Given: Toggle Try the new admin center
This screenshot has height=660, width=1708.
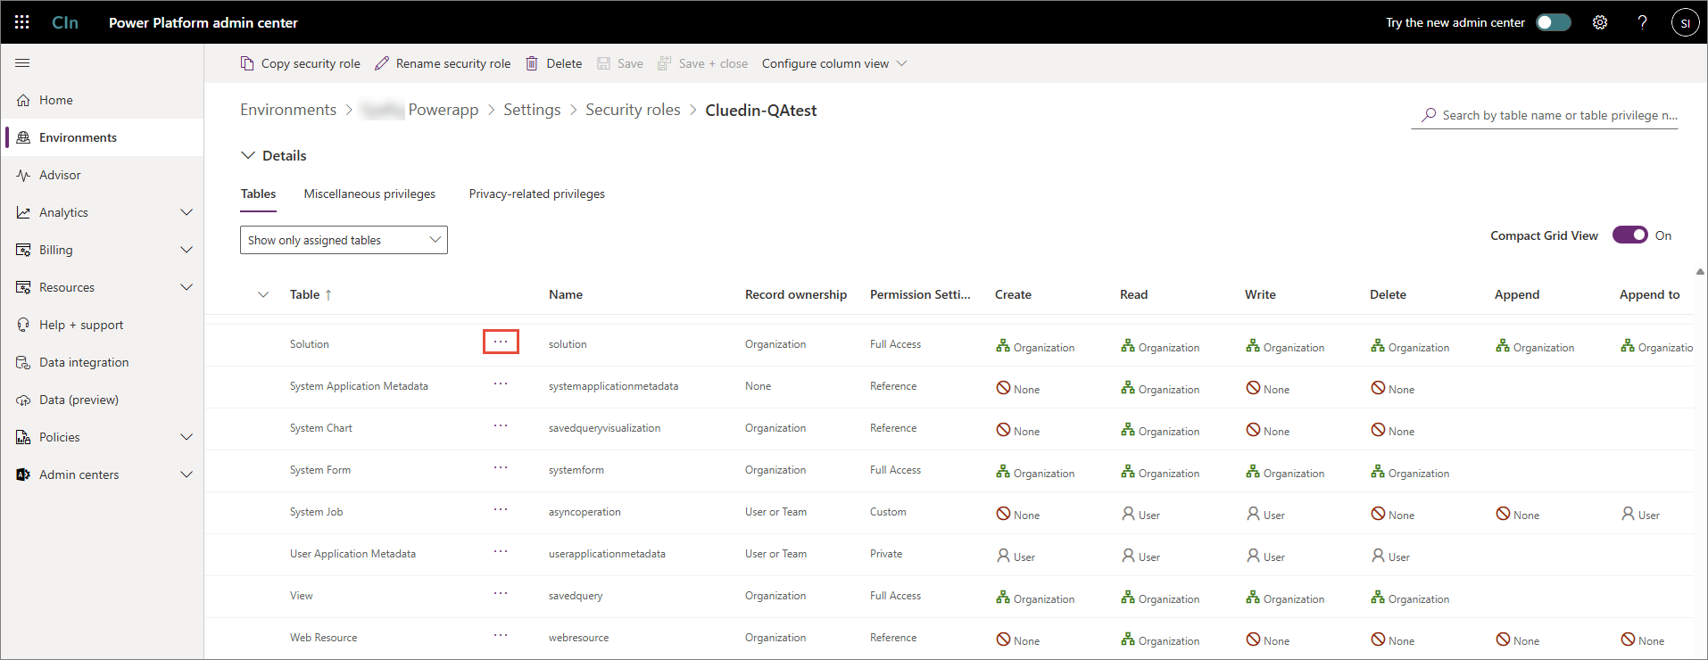Looking at the screenshot, I should 1554,22.
